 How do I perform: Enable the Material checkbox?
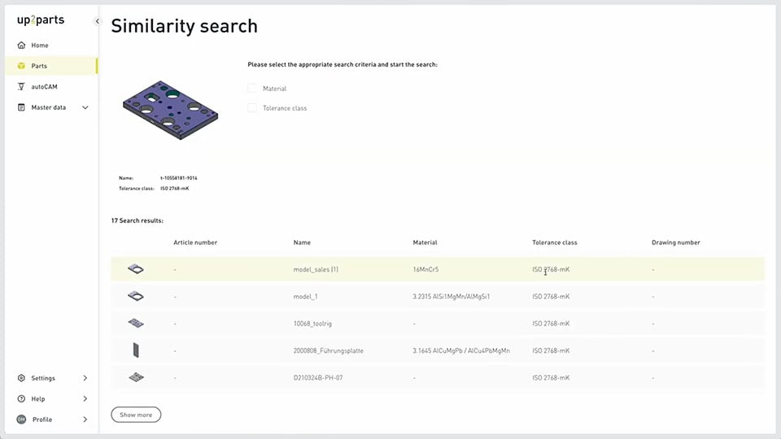(252, 88)
